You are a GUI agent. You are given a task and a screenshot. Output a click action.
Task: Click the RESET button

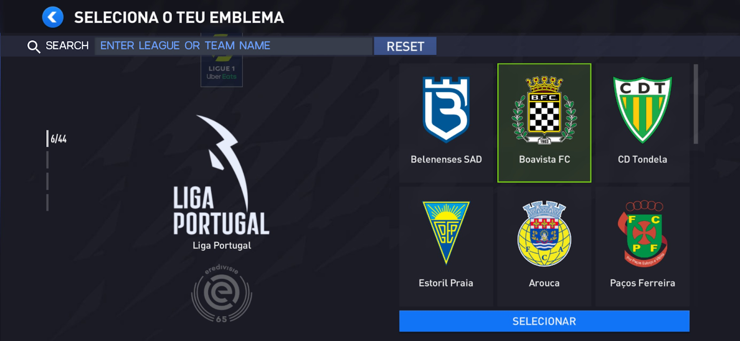tap(405, 46)
